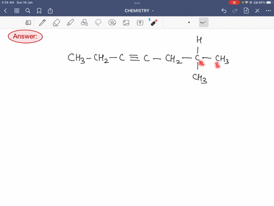Open the thumbnail grid view
The width and height of the screenshot is (274, 206).
coord(17,11)
